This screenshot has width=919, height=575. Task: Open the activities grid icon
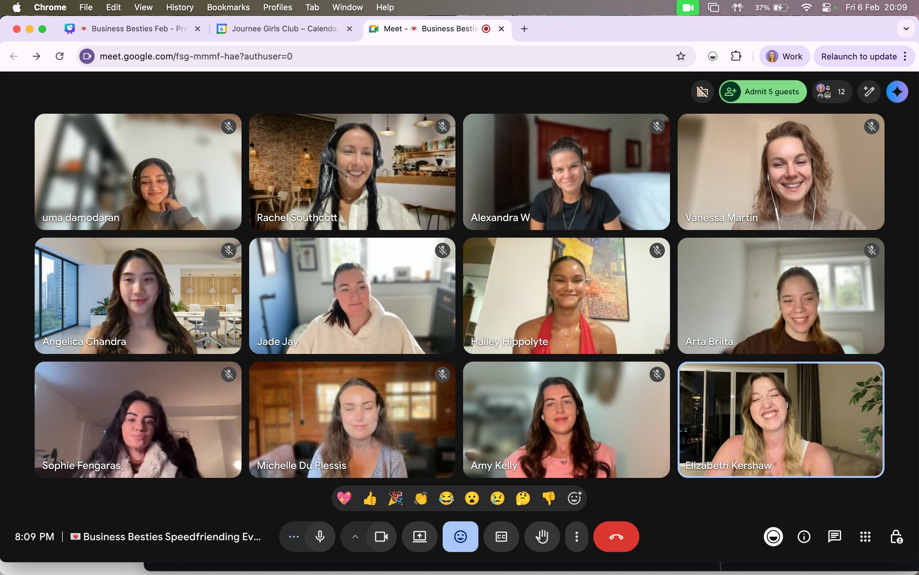(x=865, y=537)
